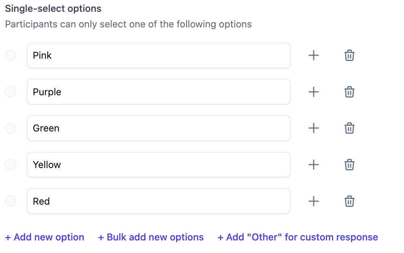Delete the Purple option with trash icon

pyautogui.click(x=349, y=92)
